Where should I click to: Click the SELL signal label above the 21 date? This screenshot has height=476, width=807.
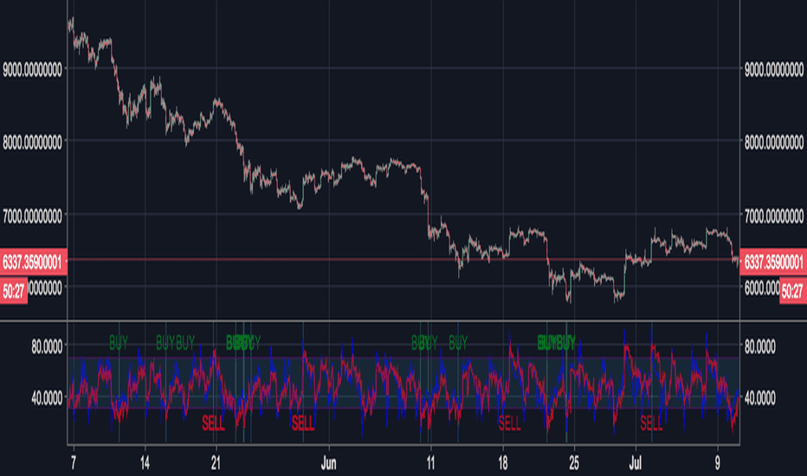tap(213, 423)
